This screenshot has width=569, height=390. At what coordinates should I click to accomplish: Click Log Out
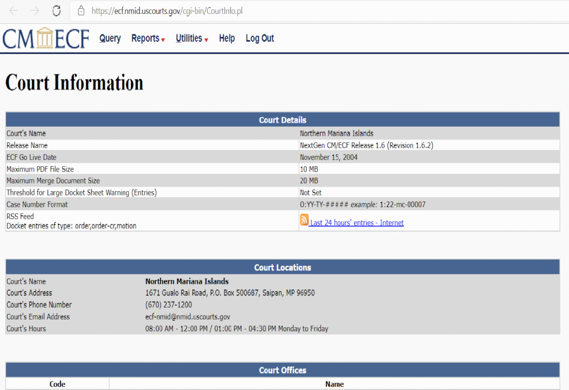tap(259, 38)
